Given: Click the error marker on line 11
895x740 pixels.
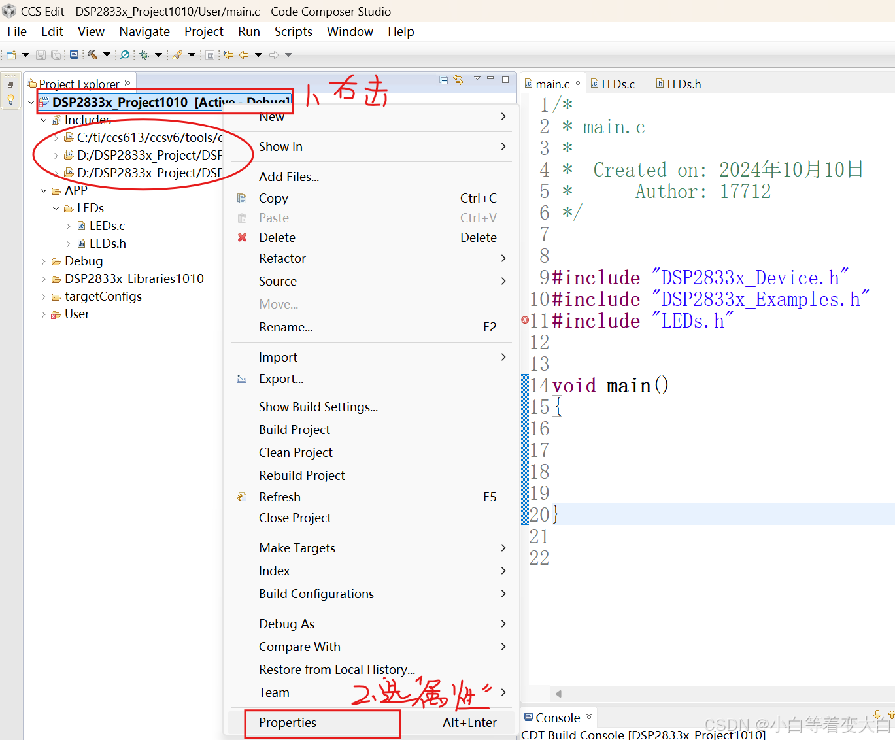Looking at the screenshot, I should [525, 320].
